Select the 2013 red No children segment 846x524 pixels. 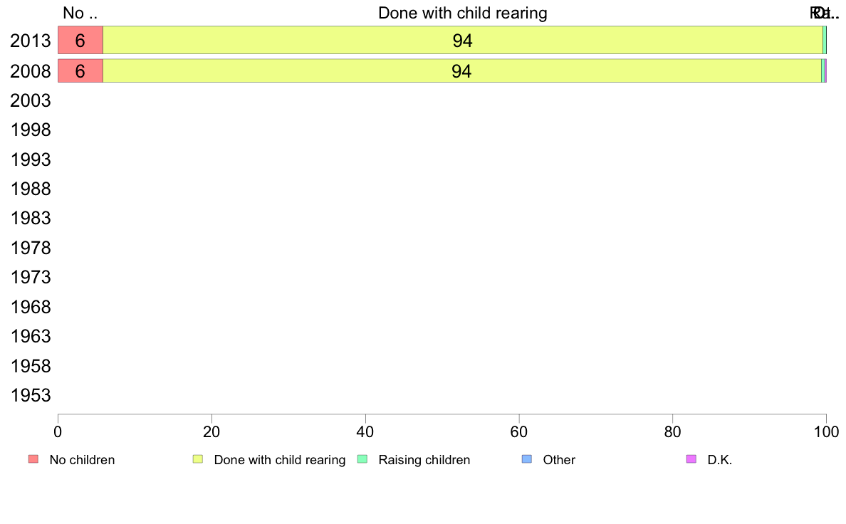click(80, 40)
